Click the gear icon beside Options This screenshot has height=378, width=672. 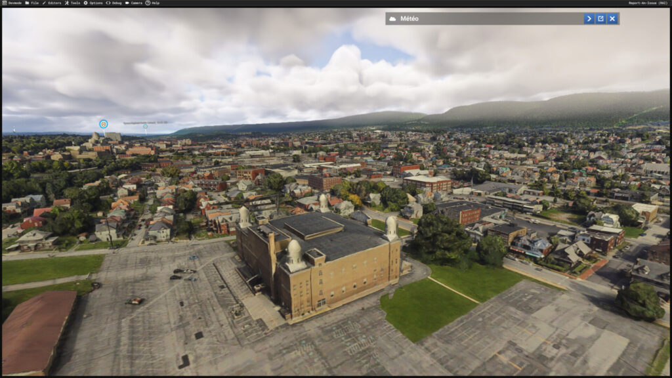click(85, 3)
